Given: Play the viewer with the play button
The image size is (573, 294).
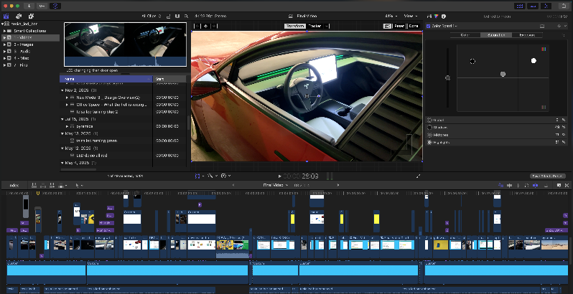Looking at the screenshot, I should [280, 176].
